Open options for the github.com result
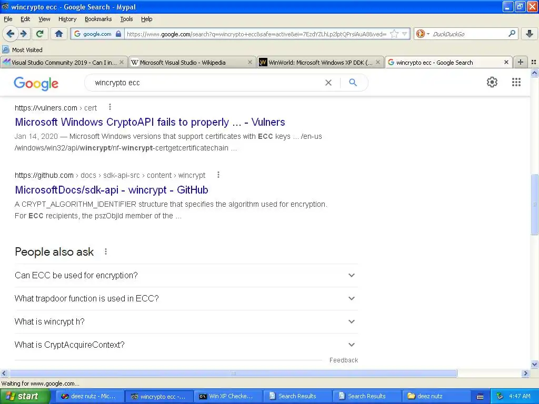This screenshot has width=539, height=404. [218, 175]
